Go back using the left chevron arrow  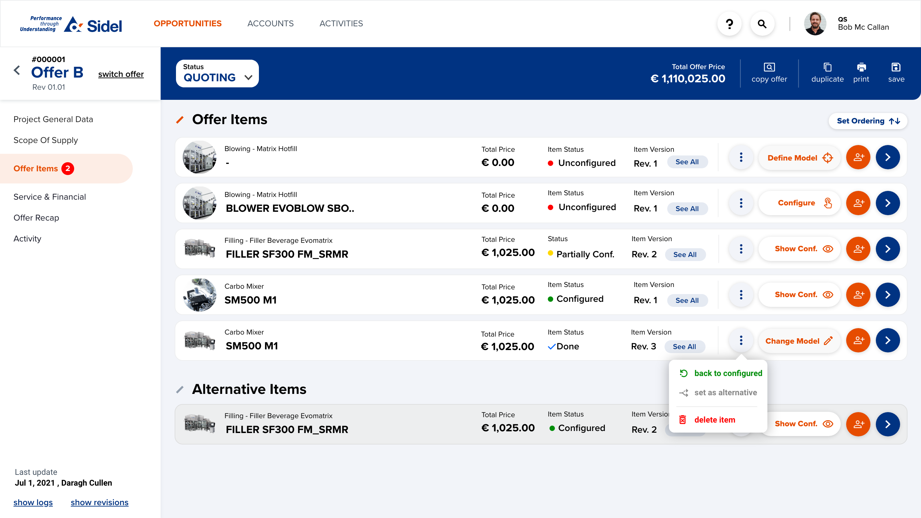point(17,70)
